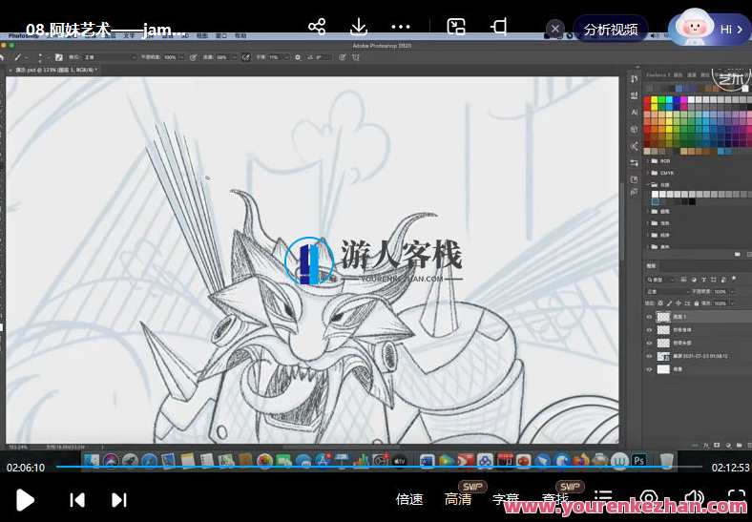Click the lock position icon
752x522 pixels.
[679, 303]
